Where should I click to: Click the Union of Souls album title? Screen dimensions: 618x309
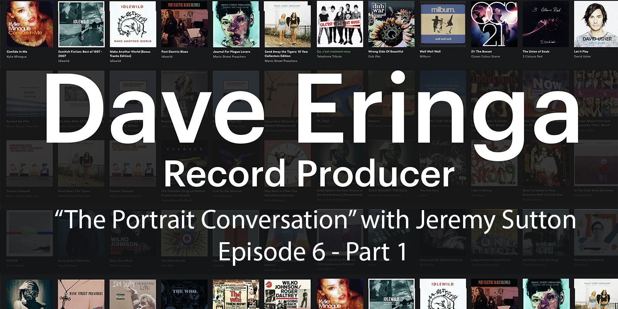coord(536,51)
